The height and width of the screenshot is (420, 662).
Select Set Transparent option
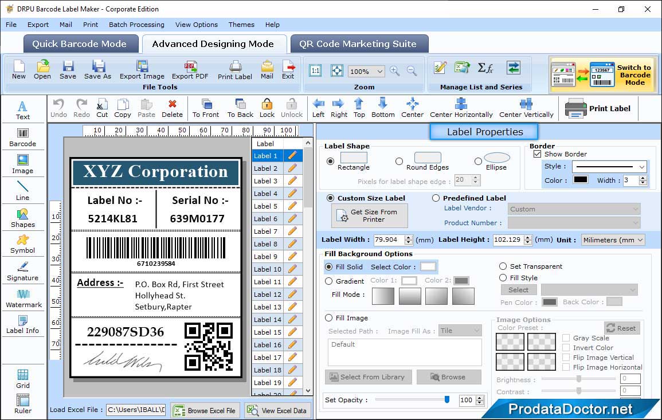point(503,266)
